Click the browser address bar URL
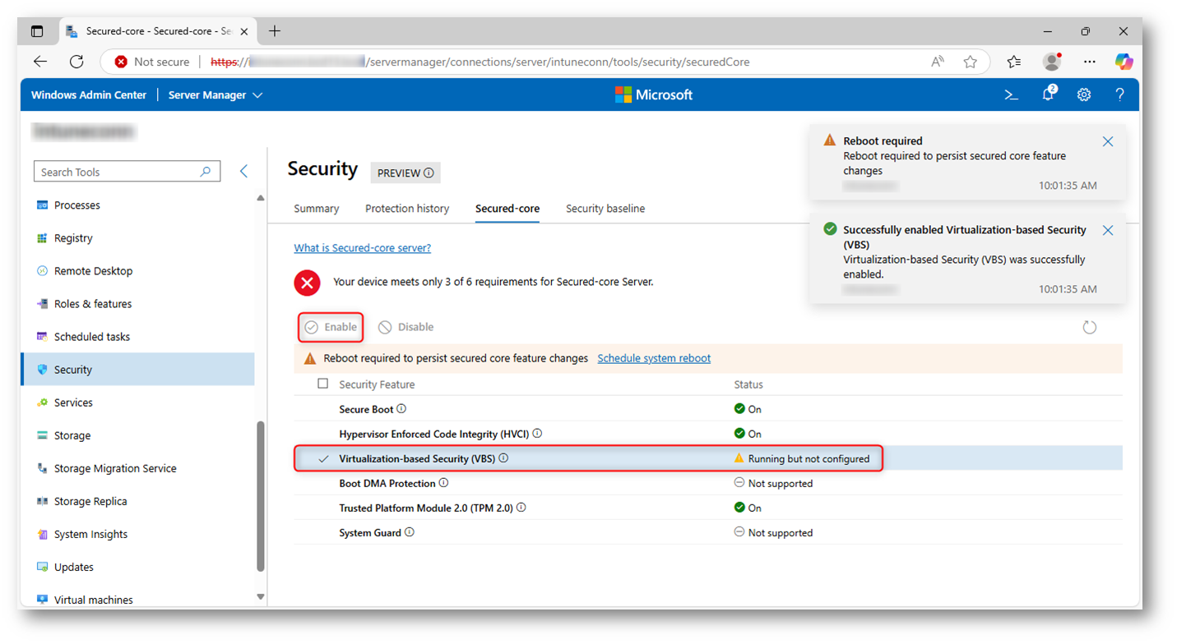This screenshot has width=1177, height=644. point(480,62)
